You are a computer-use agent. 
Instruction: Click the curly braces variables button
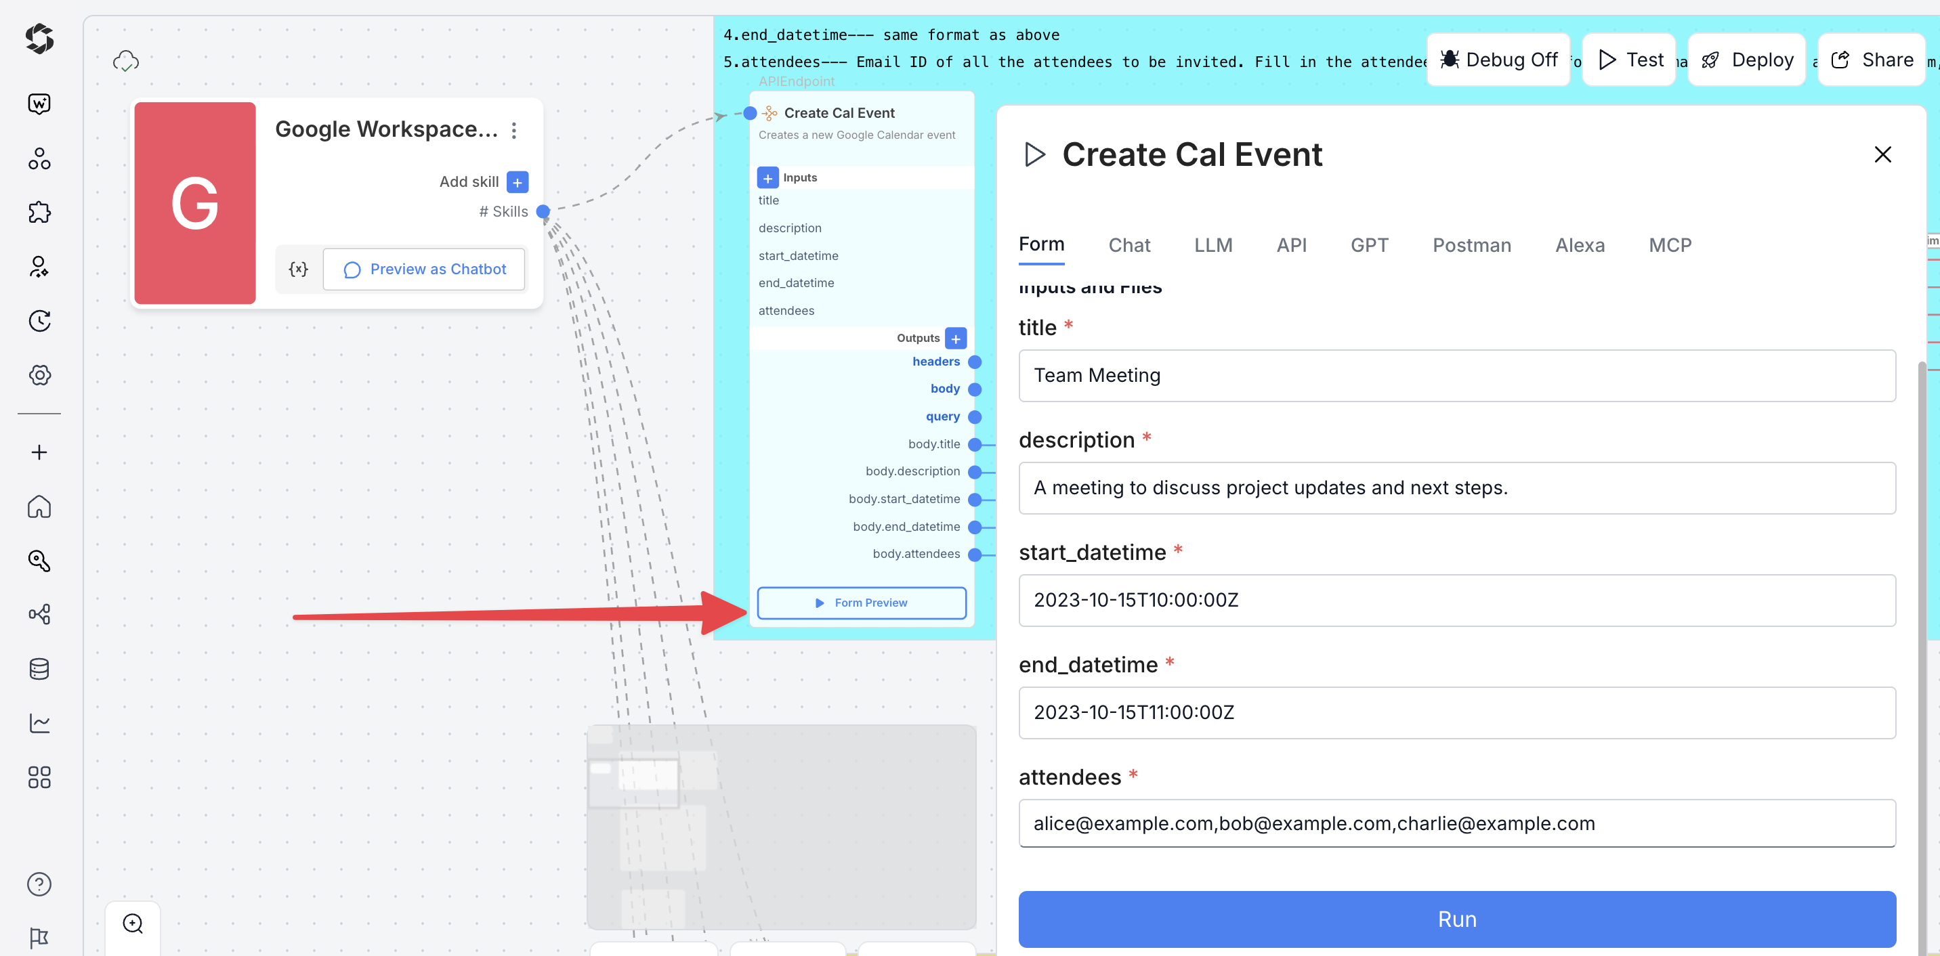[298, 269]
